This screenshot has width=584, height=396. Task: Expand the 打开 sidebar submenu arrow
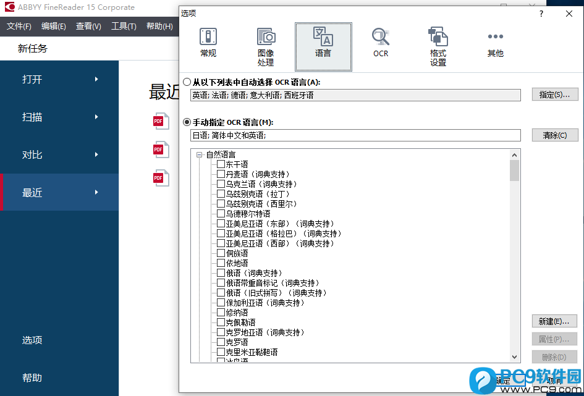tap(96, 79)
